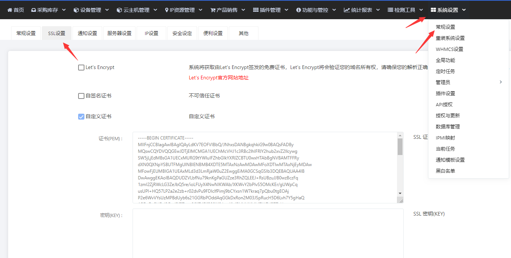This screenshot has width=511, height=258.
Task: Open the Let's Encrypt官方网站地址 link
Action: pyautogui.click(x=218, y=78)
